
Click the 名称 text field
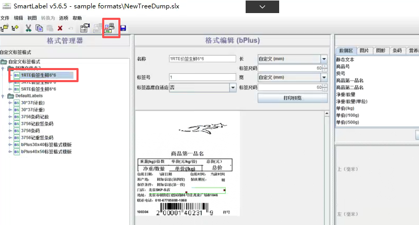[203, 59]
